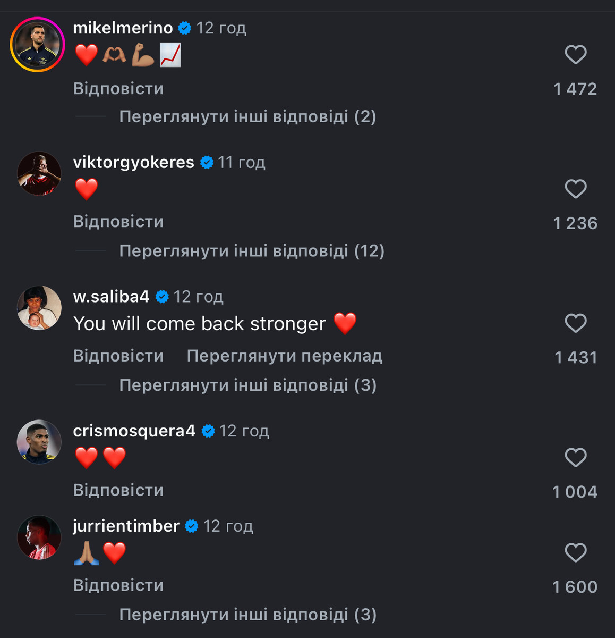
Task: Open the viktorgyokeres username link
Action: click(133, 162)
